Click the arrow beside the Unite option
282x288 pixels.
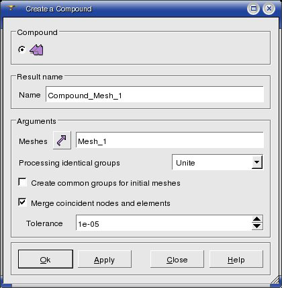coord(257,162)
